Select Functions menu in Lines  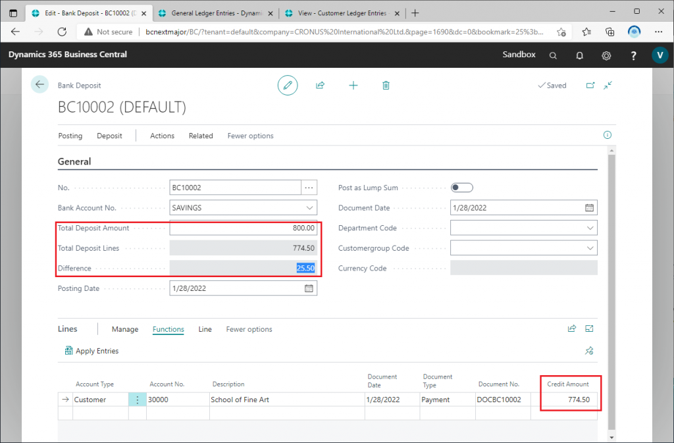[168, 329]
